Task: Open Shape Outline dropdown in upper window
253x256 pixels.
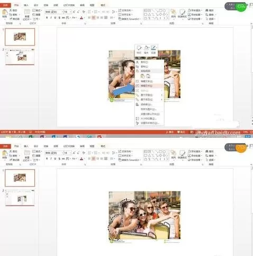Action: 195,15
